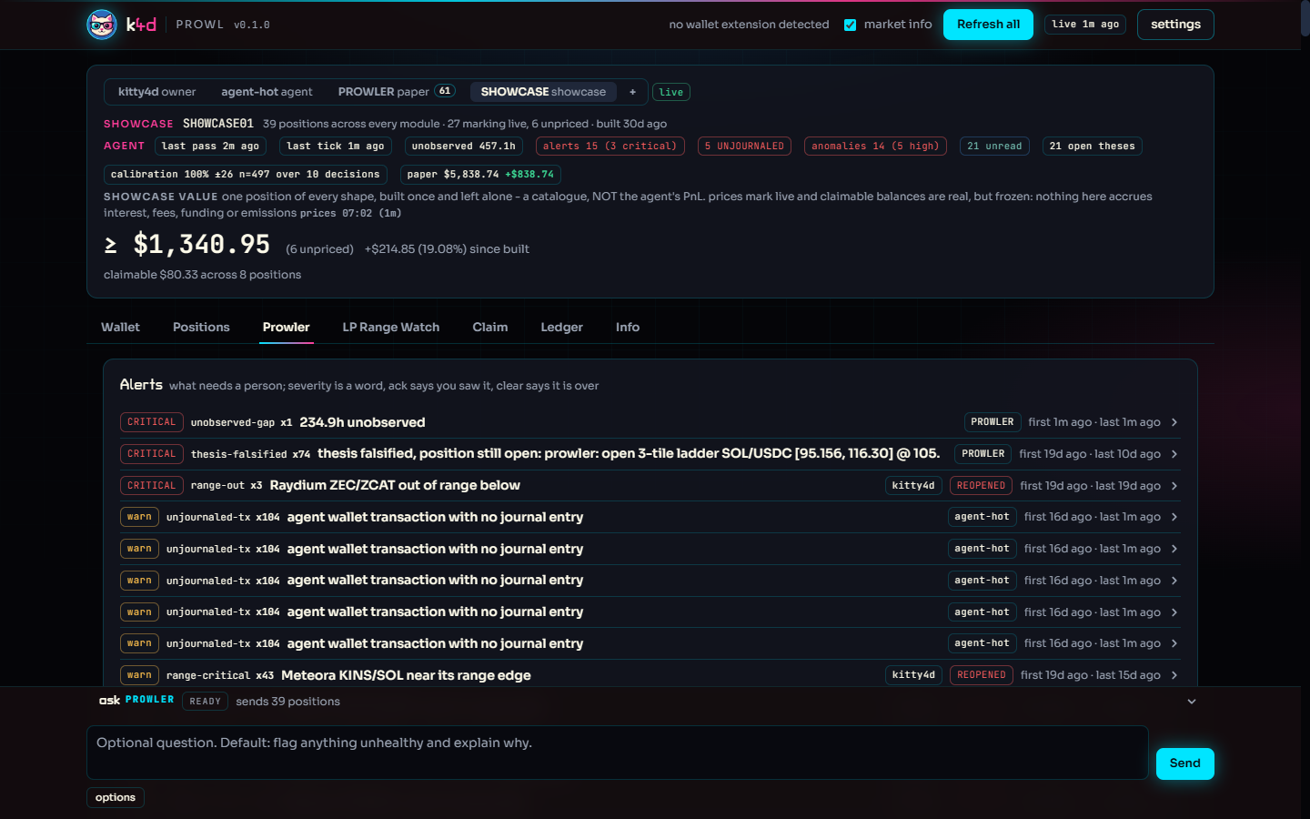Click the 21 unread chip
The height and width of the screenshot is (819, 1310).
(x=994, y=146)
